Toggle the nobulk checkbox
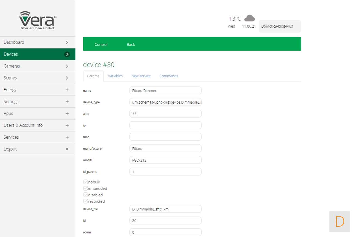Image resolution: width=355 pixels, height=237 pixels. 85,182
